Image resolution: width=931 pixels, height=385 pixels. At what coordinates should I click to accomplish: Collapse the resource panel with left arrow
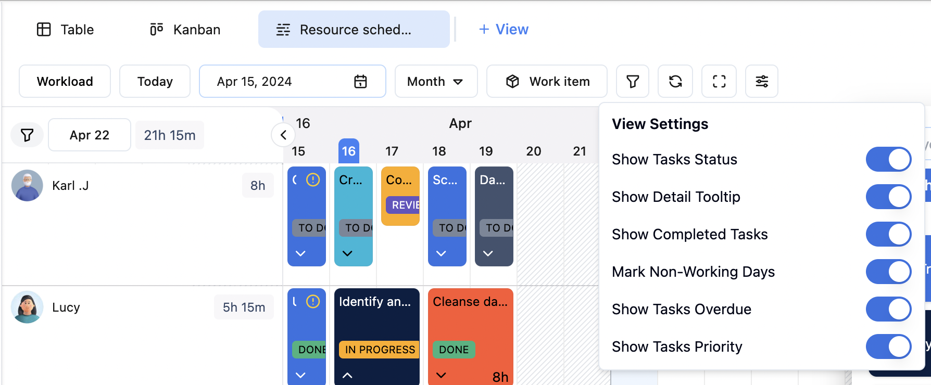(283, 135)
